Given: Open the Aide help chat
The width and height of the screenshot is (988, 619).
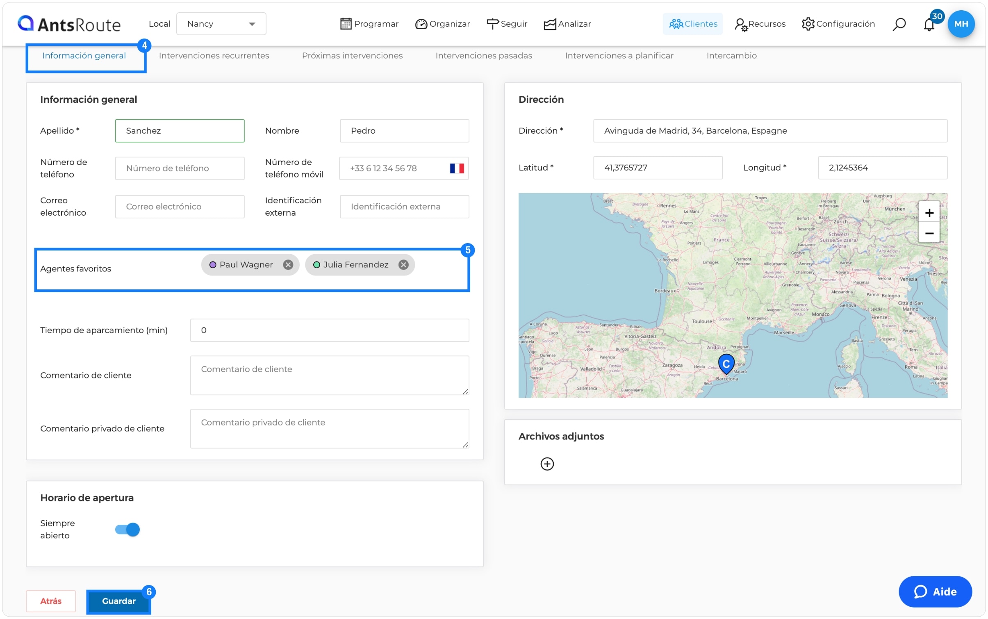Looking at the screenshot, I should [935, 592].
